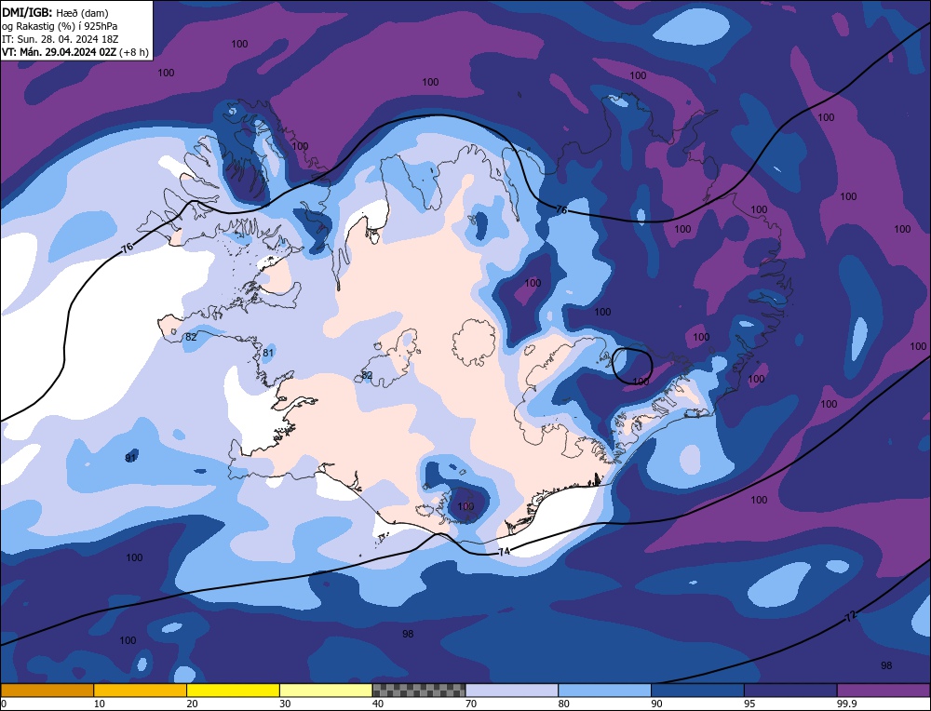The image size is (931, 711).
Task: Click the small closed contour circle over east Iceland
Action: 632,366
